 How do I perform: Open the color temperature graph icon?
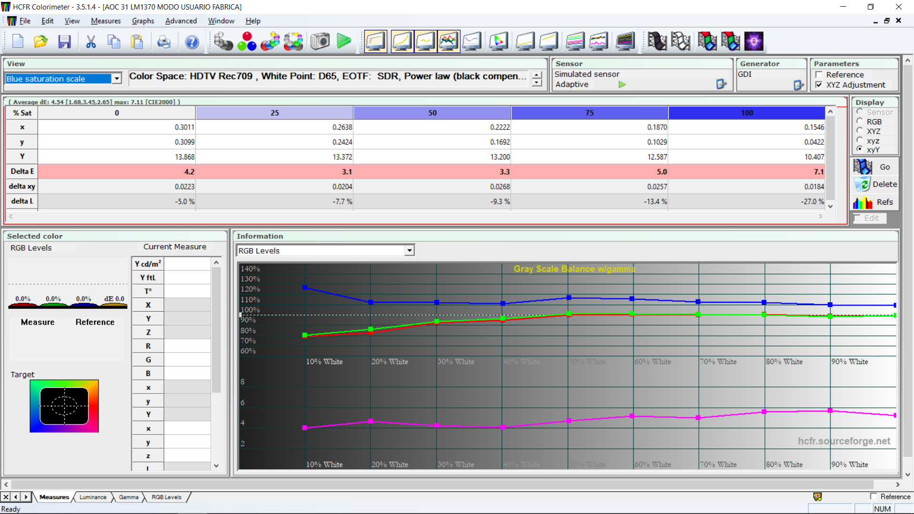point(472,41)
